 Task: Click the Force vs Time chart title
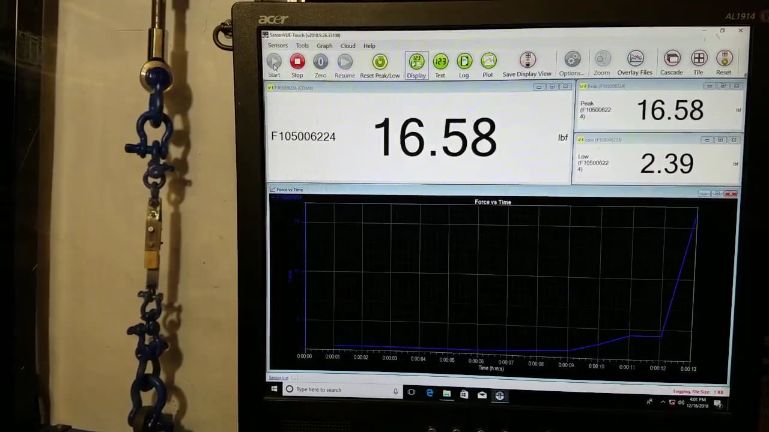(493, 202)
